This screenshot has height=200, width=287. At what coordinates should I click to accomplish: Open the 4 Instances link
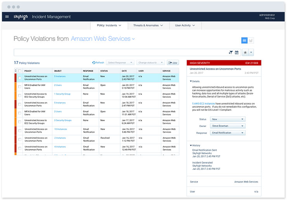[x=60, y=147]
